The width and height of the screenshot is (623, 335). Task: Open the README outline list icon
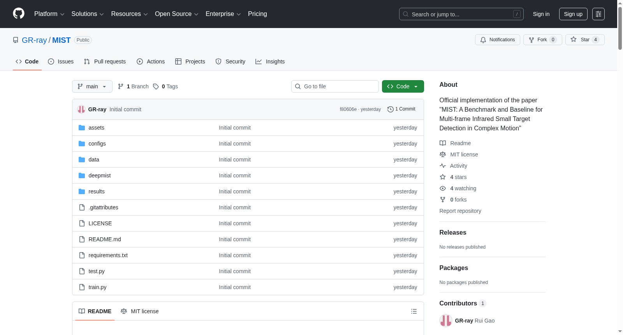(414, 311)
